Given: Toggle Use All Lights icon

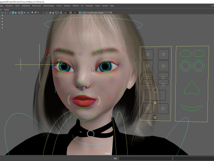Looking at the screenshot, I should [x=25, y=13].
